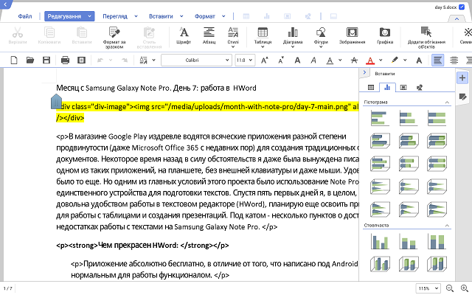Choose the 2D stacked bar chart under Гістограма
The image size is (472, 295).
pyautogui.click(x=408, y=118)
